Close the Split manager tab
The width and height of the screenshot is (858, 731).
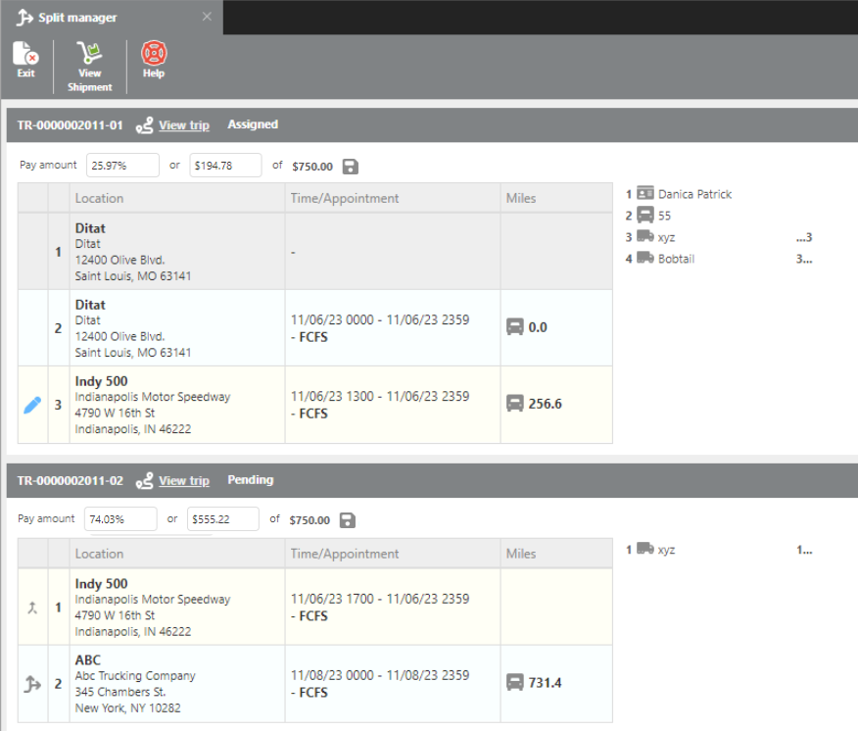tap(207, 17)
